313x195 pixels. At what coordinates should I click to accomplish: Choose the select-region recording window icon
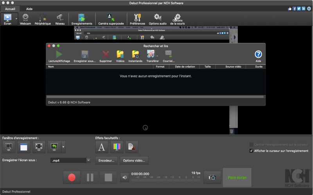click(9, 147)
